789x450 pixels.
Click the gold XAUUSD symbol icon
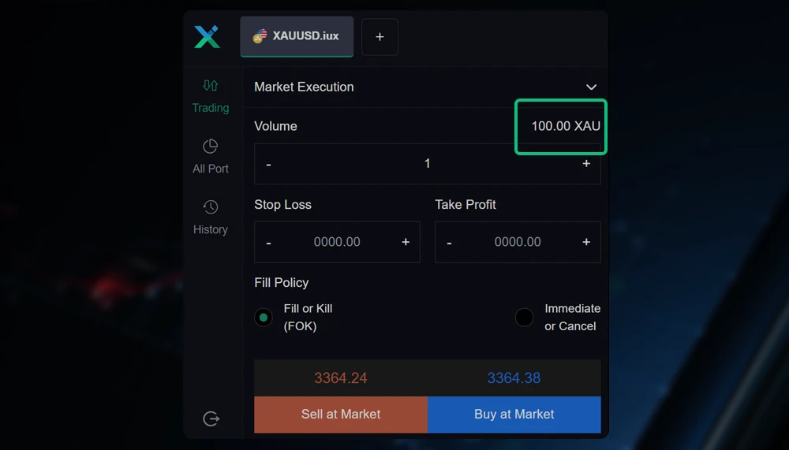tap(260, 36)
